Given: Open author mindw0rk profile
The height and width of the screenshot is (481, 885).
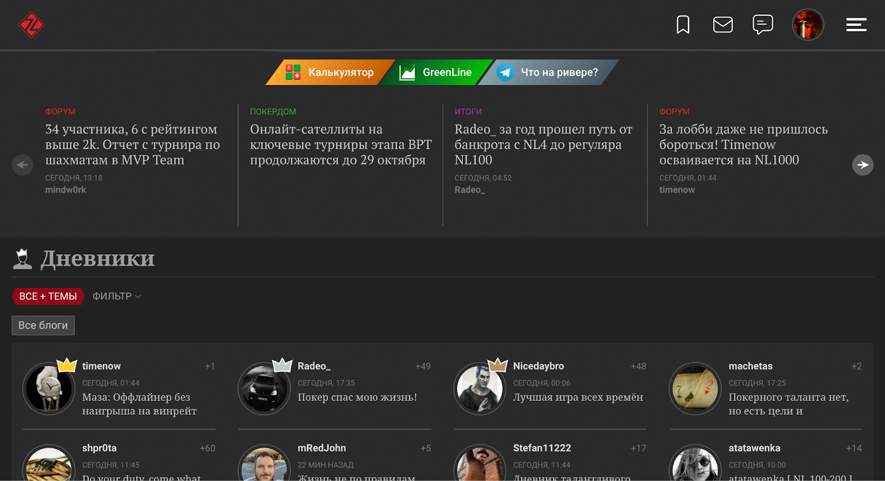Looking at the screenshot, I should (66, 190).
